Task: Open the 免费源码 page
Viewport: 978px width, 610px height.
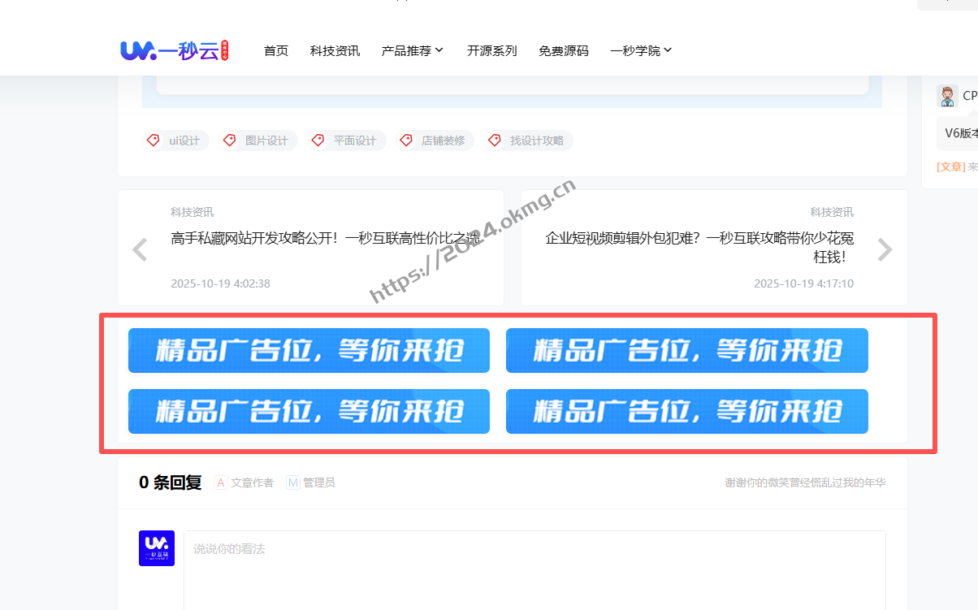Action: 563,50
